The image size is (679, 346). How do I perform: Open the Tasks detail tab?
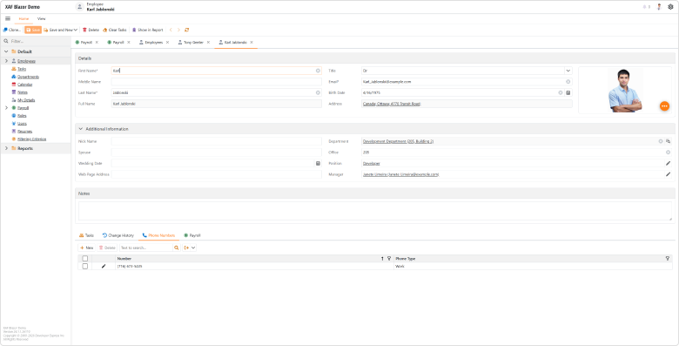pos(86,235)
